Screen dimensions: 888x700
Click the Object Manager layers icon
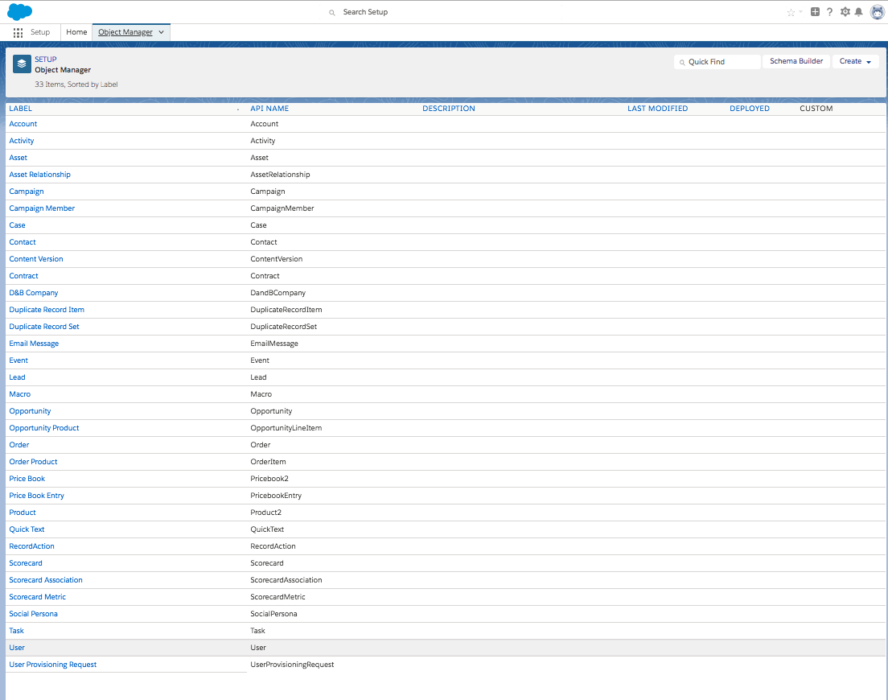point(22,64)
